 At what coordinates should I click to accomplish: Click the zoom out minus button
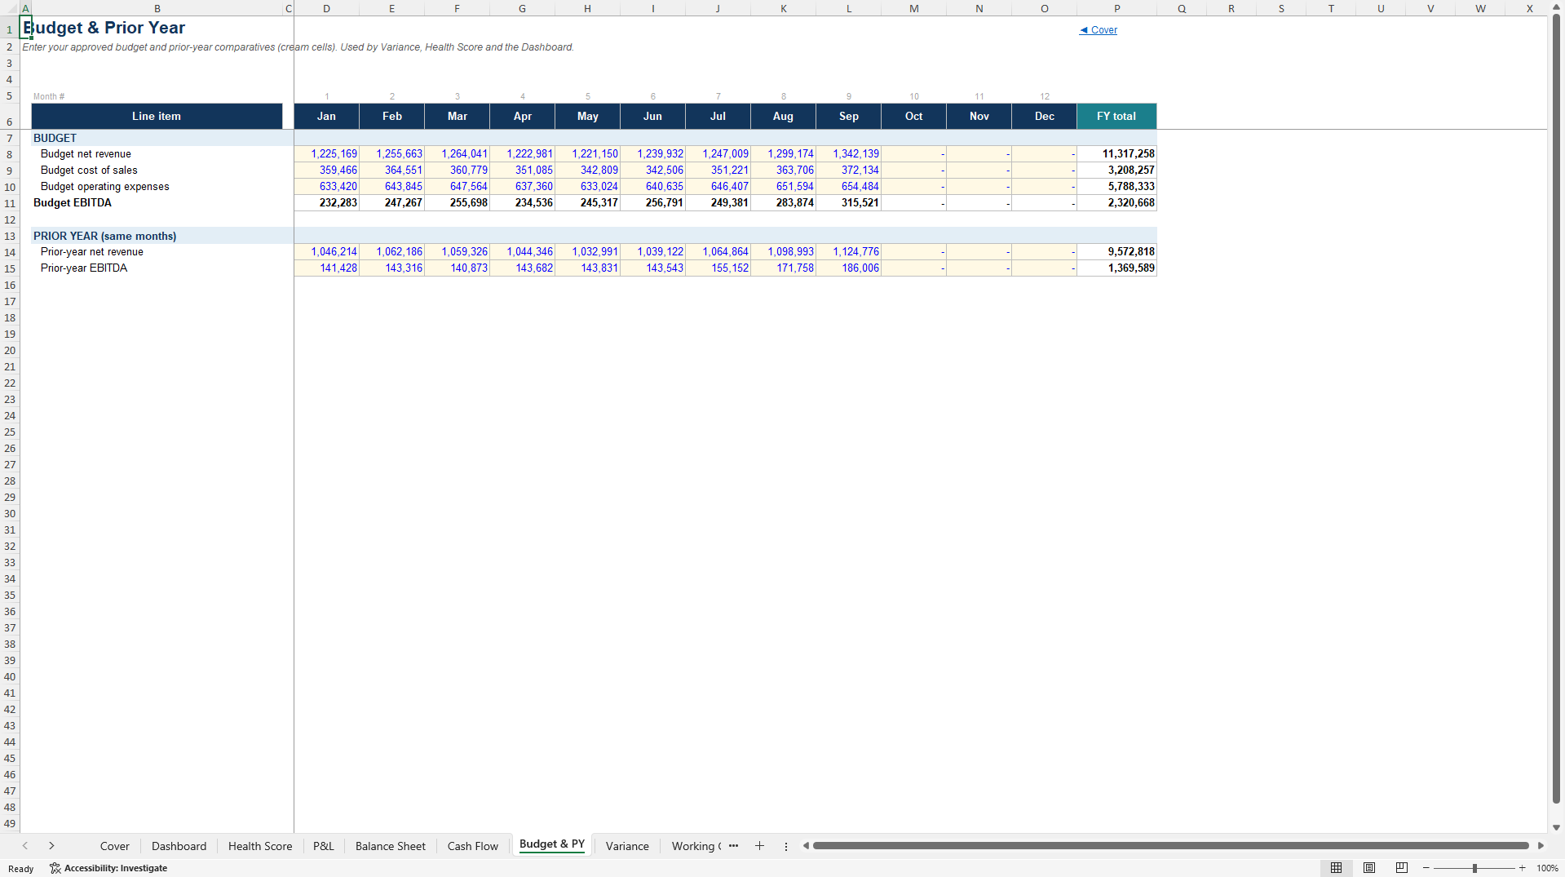1426,868
